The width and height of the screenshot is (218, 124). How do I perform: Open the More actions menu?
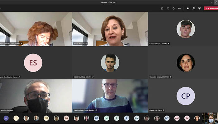pos(179,8)
